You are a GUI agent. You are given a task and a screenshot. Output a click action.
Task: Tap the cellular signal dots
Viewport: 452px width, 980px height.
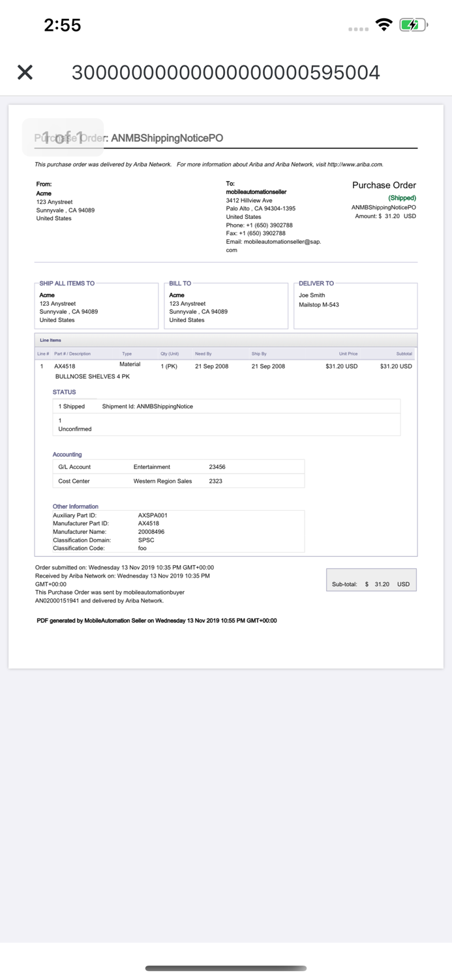[x=358, y=28]
